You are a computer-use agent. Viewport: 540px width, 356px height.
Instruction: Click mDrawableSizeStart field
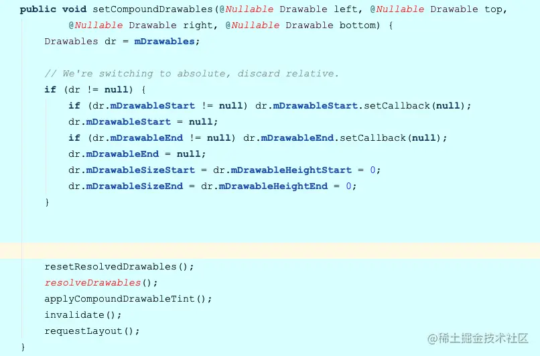click(x=141, y=170)
